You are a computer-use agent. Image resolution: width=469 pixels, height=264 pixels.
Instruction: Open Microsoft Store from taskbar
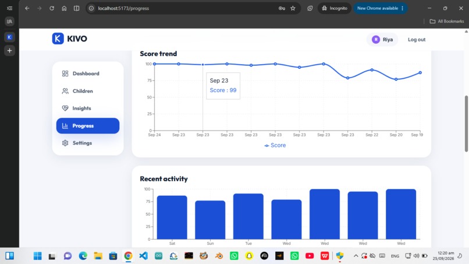(x=113, y=256)
